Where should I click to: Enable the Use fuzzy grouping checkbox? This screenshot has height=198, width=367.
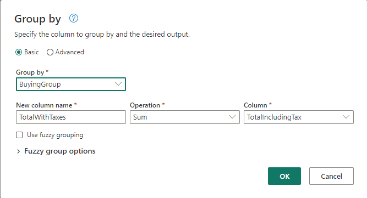[19, 135]
